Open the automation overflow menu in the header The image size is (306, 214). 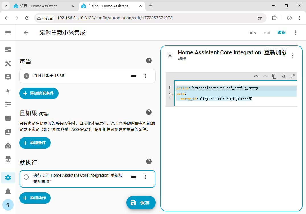pyautogui.click(x=296, y=32)
